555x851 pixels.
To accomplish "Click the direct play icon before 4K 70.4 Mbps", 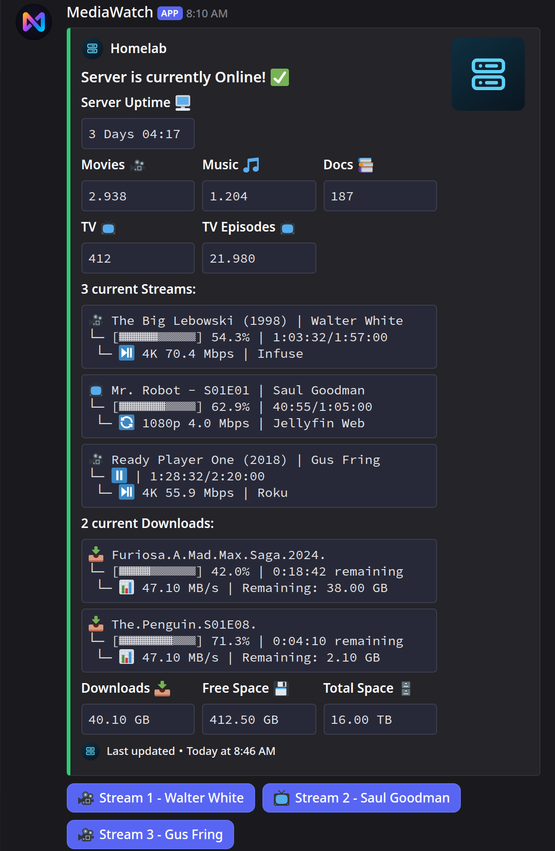I will 127,353.
